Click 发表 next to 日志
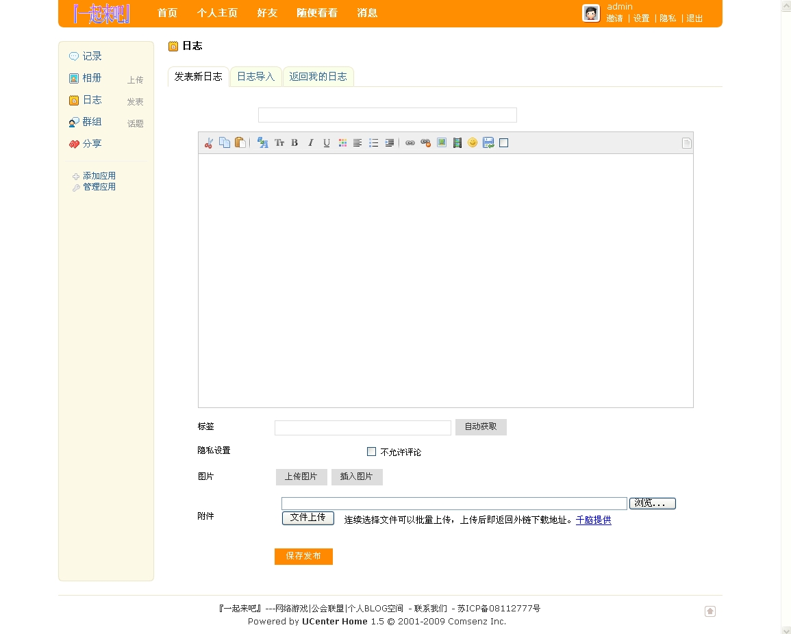The height and width of the screenshot is (634, 791). coord(135,102)
